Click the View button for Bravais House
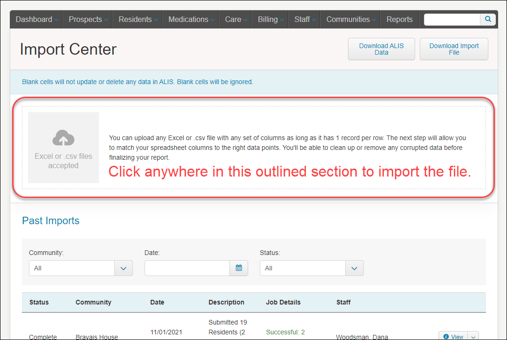The image size is (507, 340). coord(453,336)
